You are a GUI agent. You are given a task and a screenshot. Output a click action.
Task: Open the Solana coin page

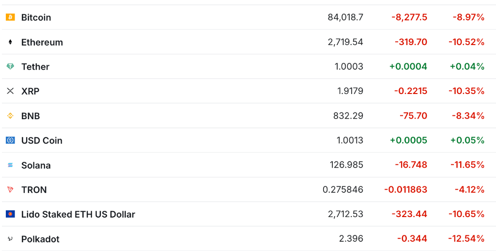coord(36,165)
